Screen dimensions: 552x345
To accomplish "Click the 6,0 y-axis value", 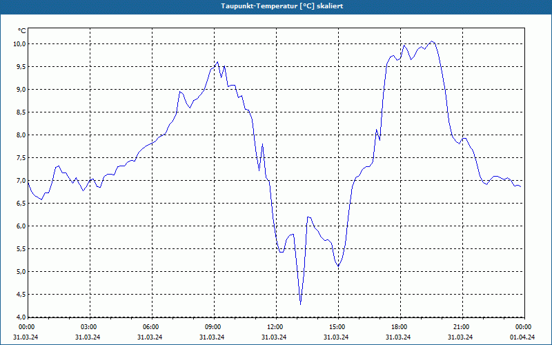I will coord(21,226).
